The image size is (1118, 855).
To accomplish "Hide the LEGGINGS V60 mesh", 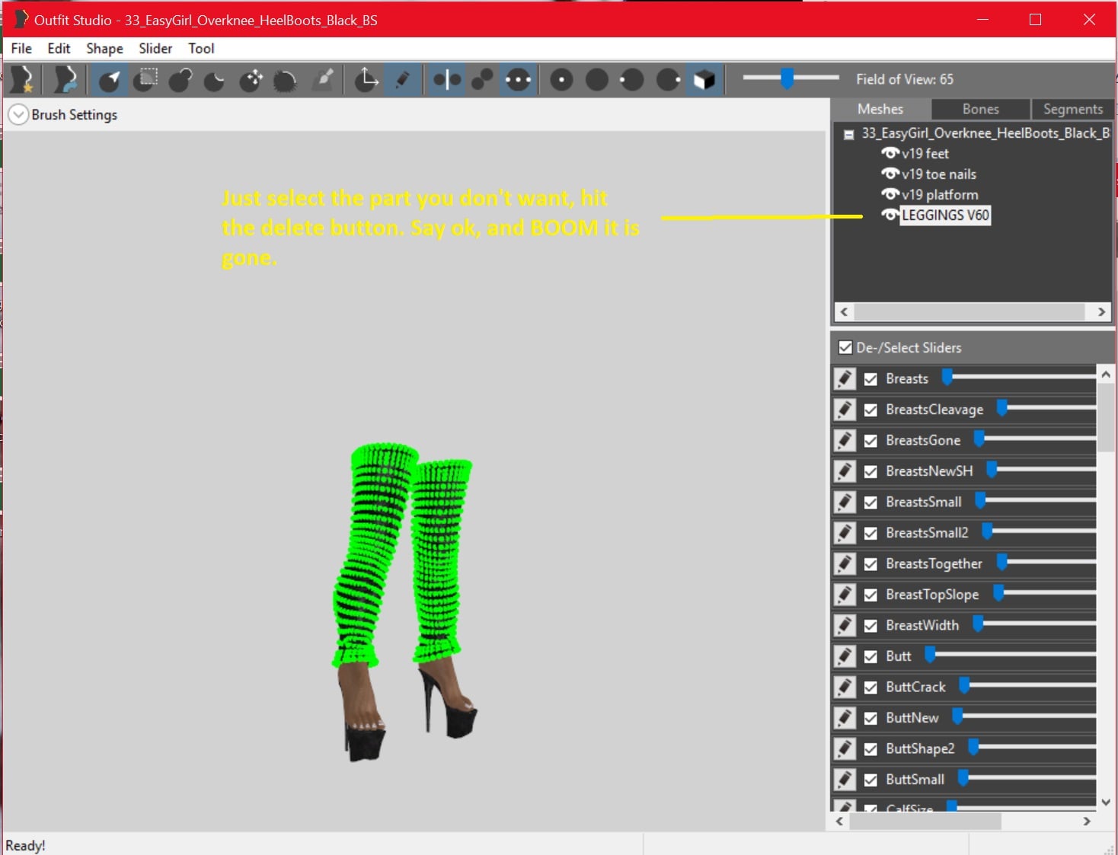I will [890, 215].
